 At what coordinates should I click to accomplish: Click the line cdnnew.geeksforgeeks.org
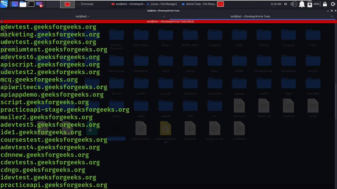tap(45, 155)
